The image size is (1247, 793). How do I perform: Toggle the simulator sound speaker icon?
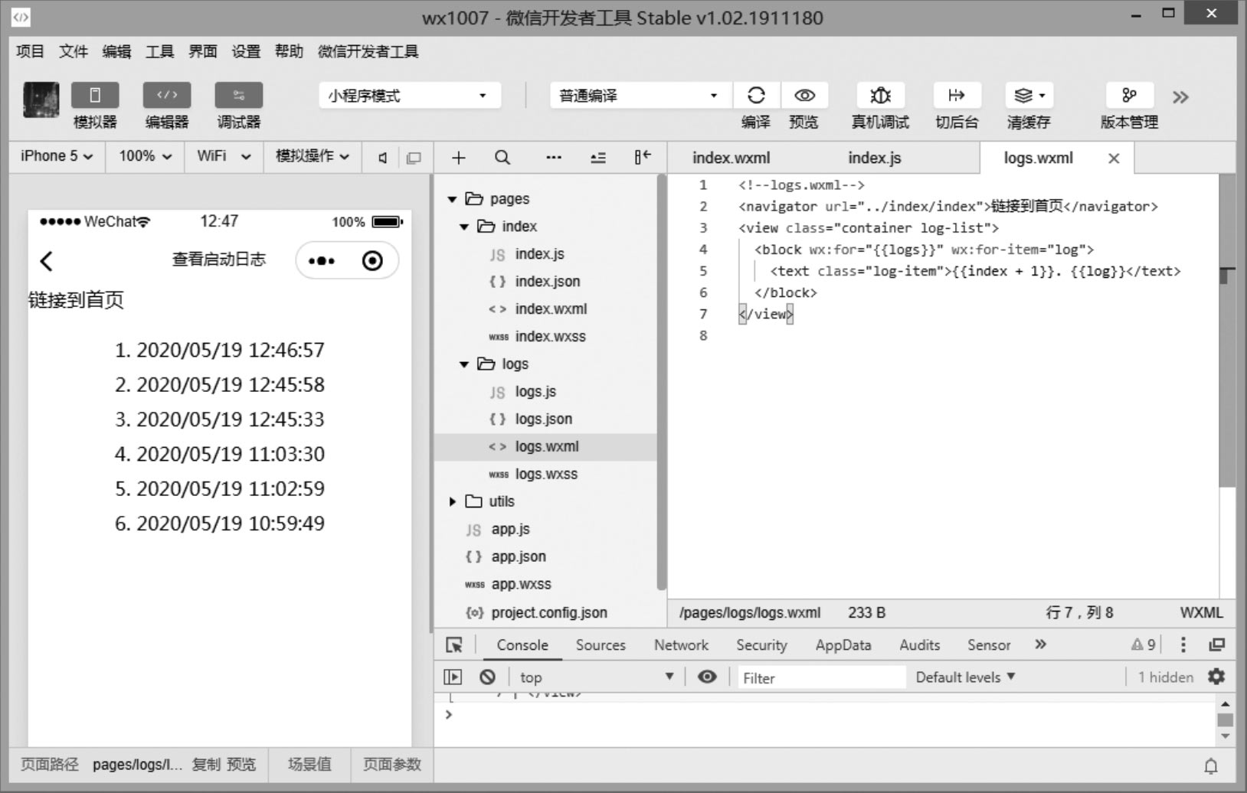[x=383, y=158]
